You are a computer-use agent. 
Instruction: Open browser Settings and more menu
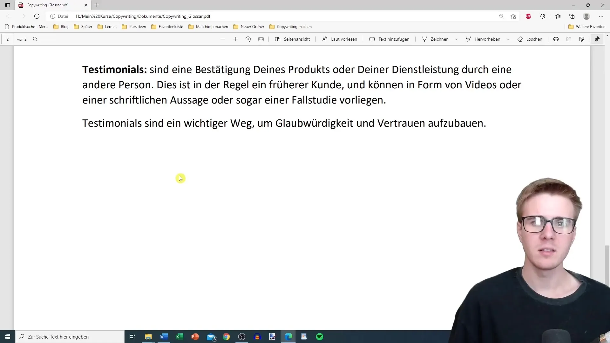coord(601,16)
